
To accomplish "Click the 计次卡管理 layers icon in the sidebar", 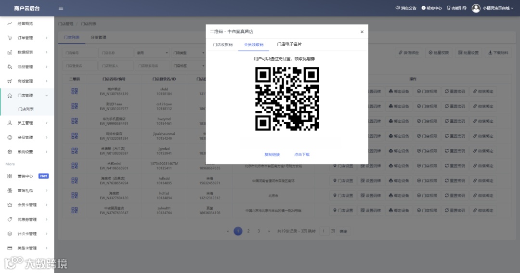I will 10,234.
